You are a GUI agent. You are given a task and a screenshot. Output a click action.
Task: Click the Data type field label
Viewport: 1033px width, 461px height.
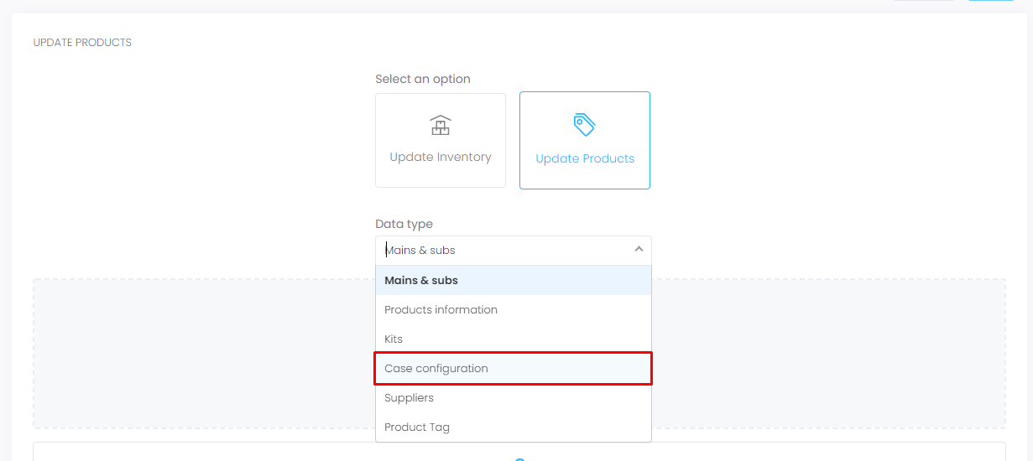coord(404,224)
